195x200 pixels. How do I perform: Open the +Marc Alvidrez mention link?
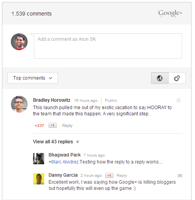[64, 162]
